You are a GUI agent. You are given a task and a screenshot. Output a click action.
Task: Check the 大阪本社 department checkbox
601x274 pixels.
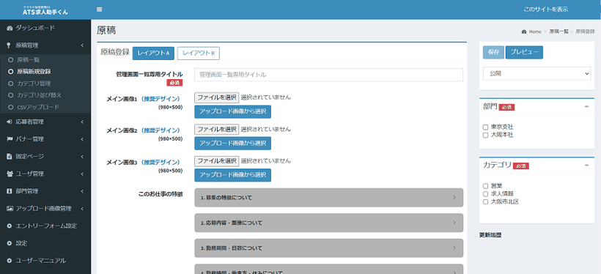(485, 136)
